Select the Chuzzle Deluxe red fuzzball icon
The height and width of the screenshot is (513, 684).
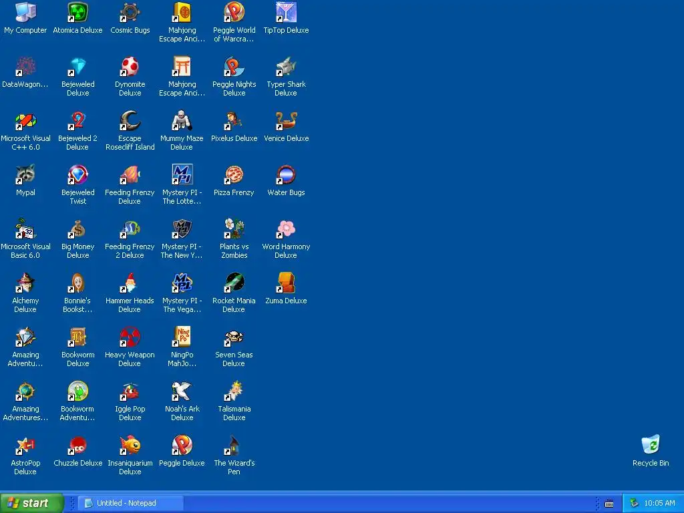(77, 445)
